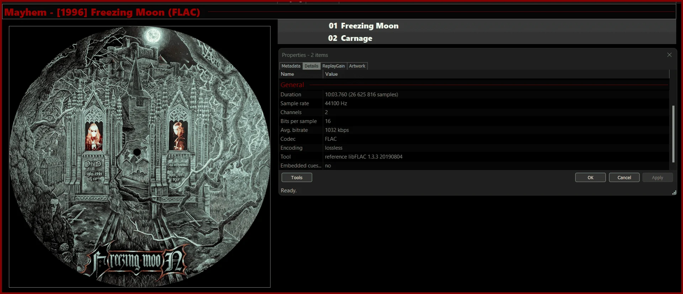Viewport: 683px width, 294px height.
Task: Click the Value column header
Action: coord(496,74)
